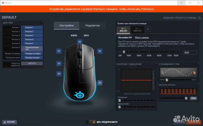Select the B5 side button marker
This screenshot has height=126, width=203.
59,64
